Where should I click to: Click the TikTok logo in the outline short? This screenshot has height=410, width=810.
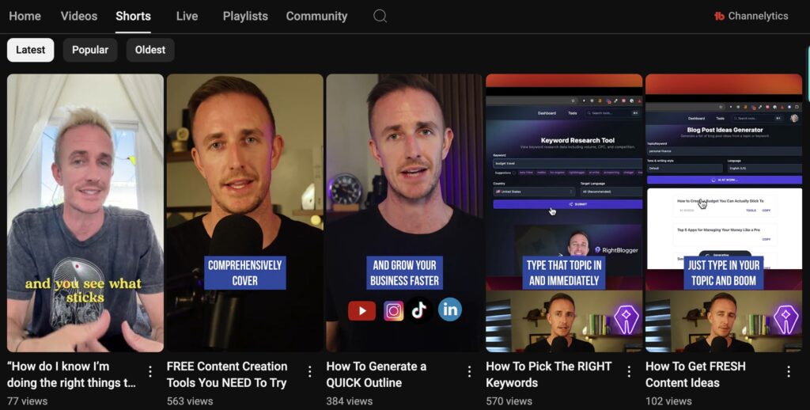(419, 309)
